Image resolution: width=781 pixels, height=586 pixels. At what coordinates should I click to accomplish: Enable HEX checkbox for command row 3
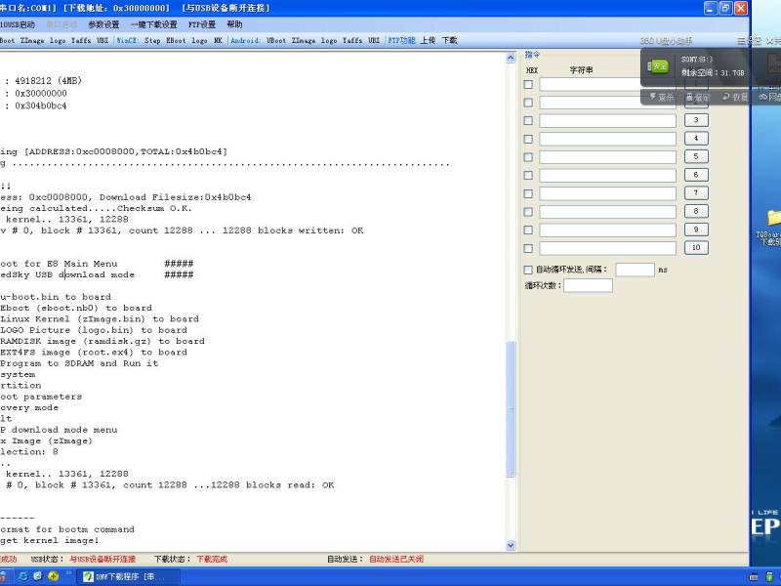tap(528, 120)
